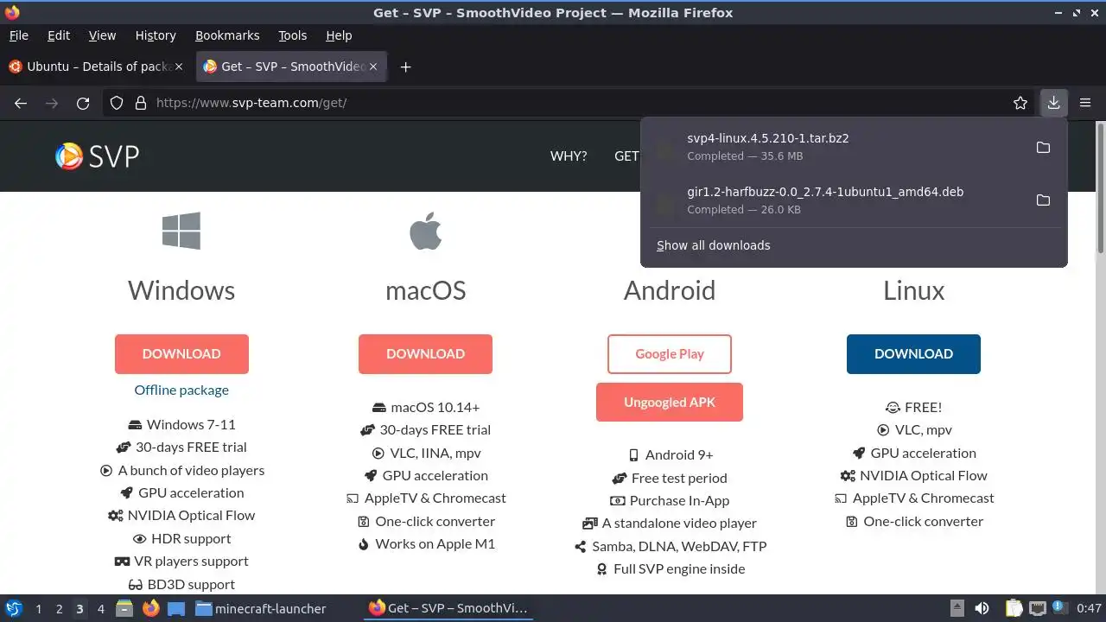The image size is (1106, 622).
Task: Open the gir1.2-harfbuzz deb download entry
Action: click(838, 200)
